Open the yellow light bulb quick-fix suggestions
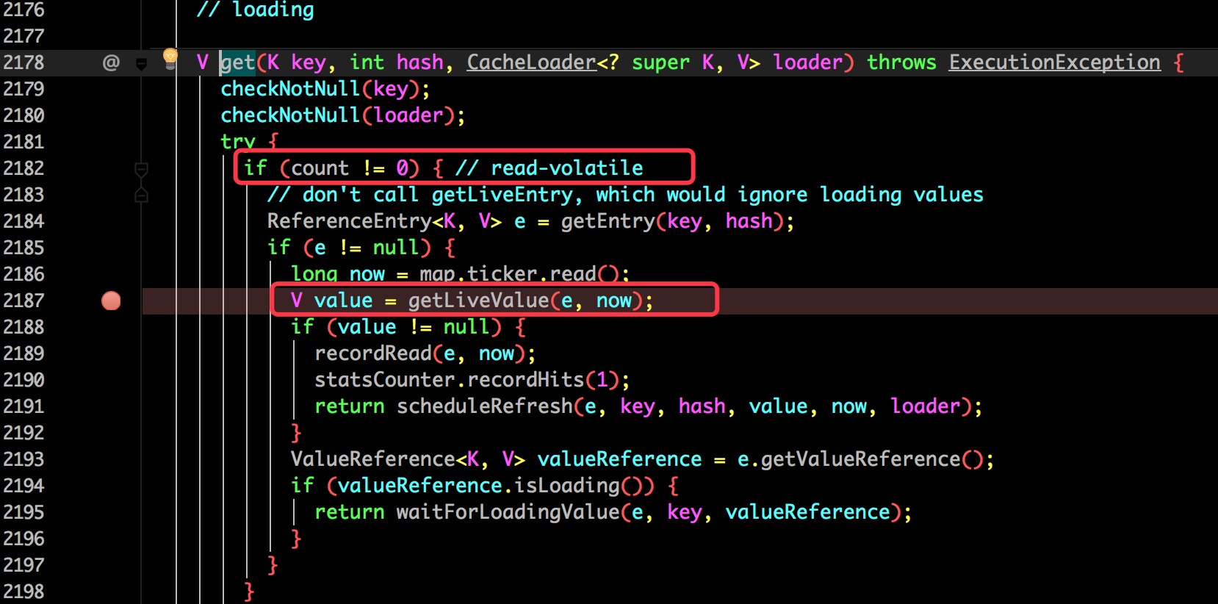 (x=170, y=57)
